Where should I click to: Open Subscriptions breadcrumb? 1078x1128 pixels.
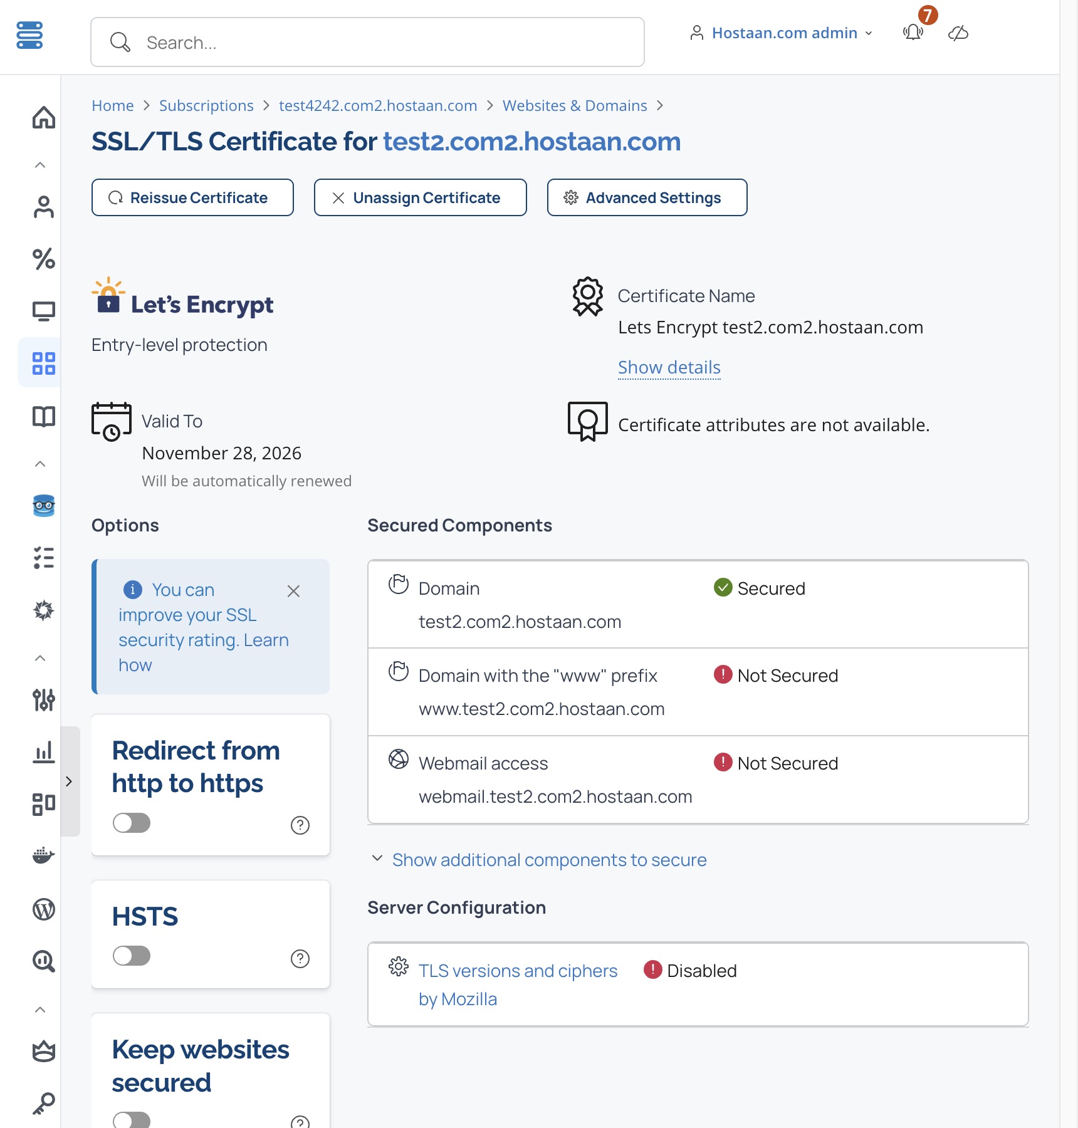pyautogui.click(x=206, y=105)
